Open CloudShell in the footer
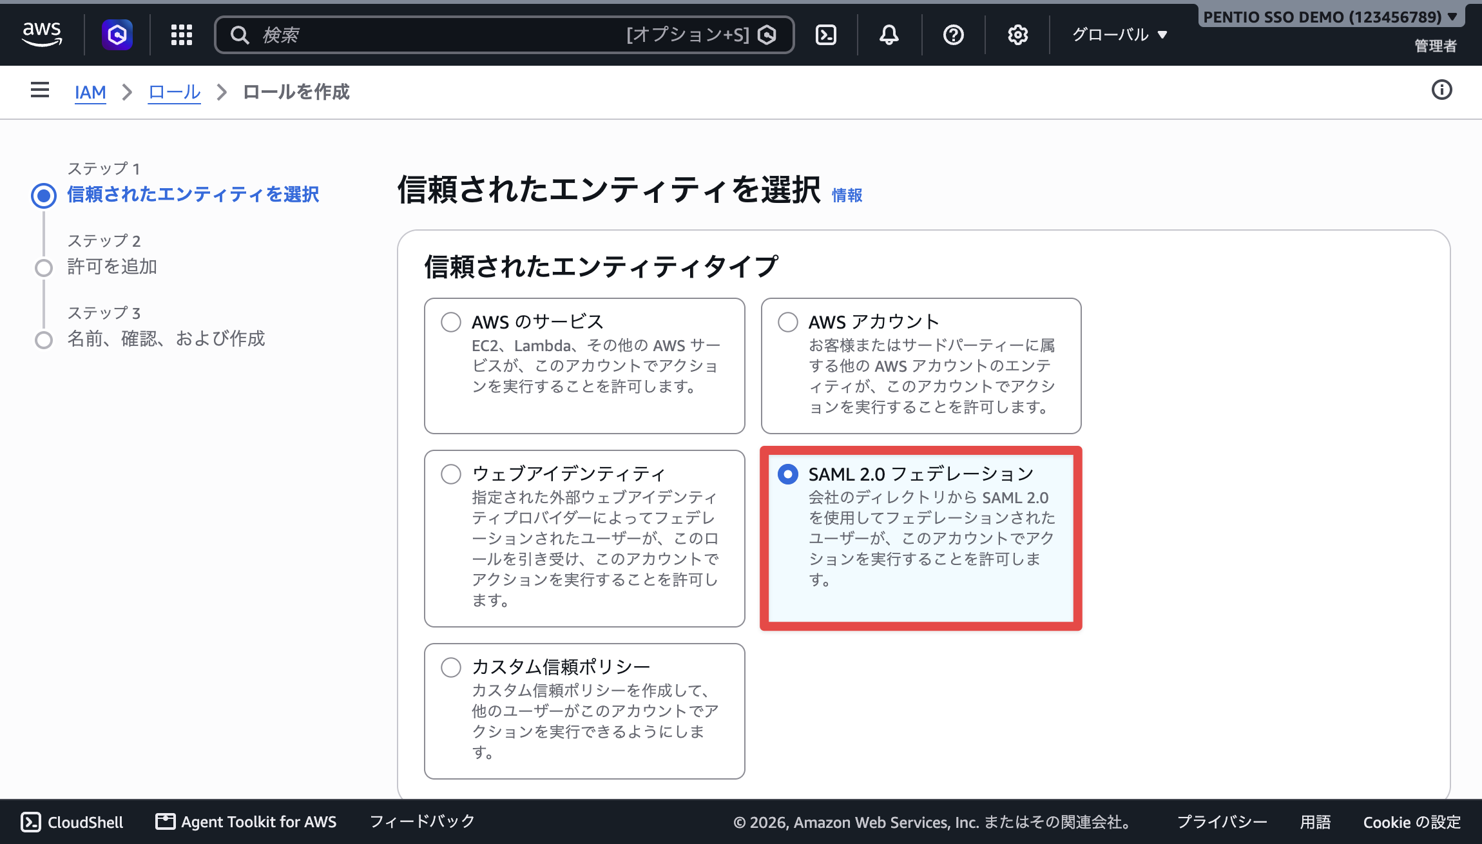 coord(72,822)
